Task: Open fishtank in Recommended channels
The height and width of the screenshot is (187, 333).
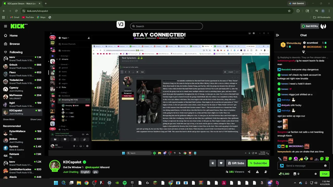Action: coord(22,156)
